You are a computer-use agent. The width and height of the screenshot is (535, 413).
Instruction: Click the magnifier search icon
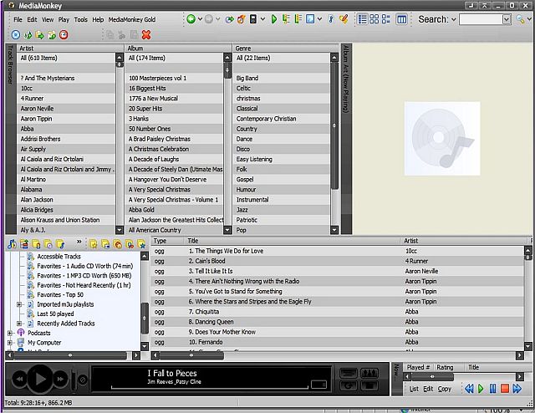click(x=520, y=19)
